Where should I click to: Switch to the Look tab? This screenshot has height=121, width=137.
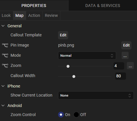pos(6,15)
